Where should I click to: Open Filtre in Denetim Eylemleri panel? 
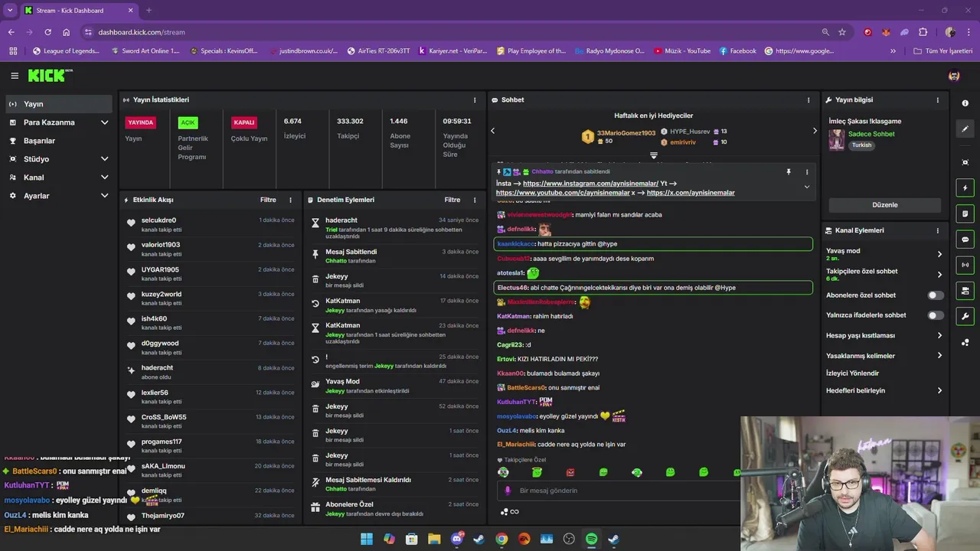[x=452, y=200]
